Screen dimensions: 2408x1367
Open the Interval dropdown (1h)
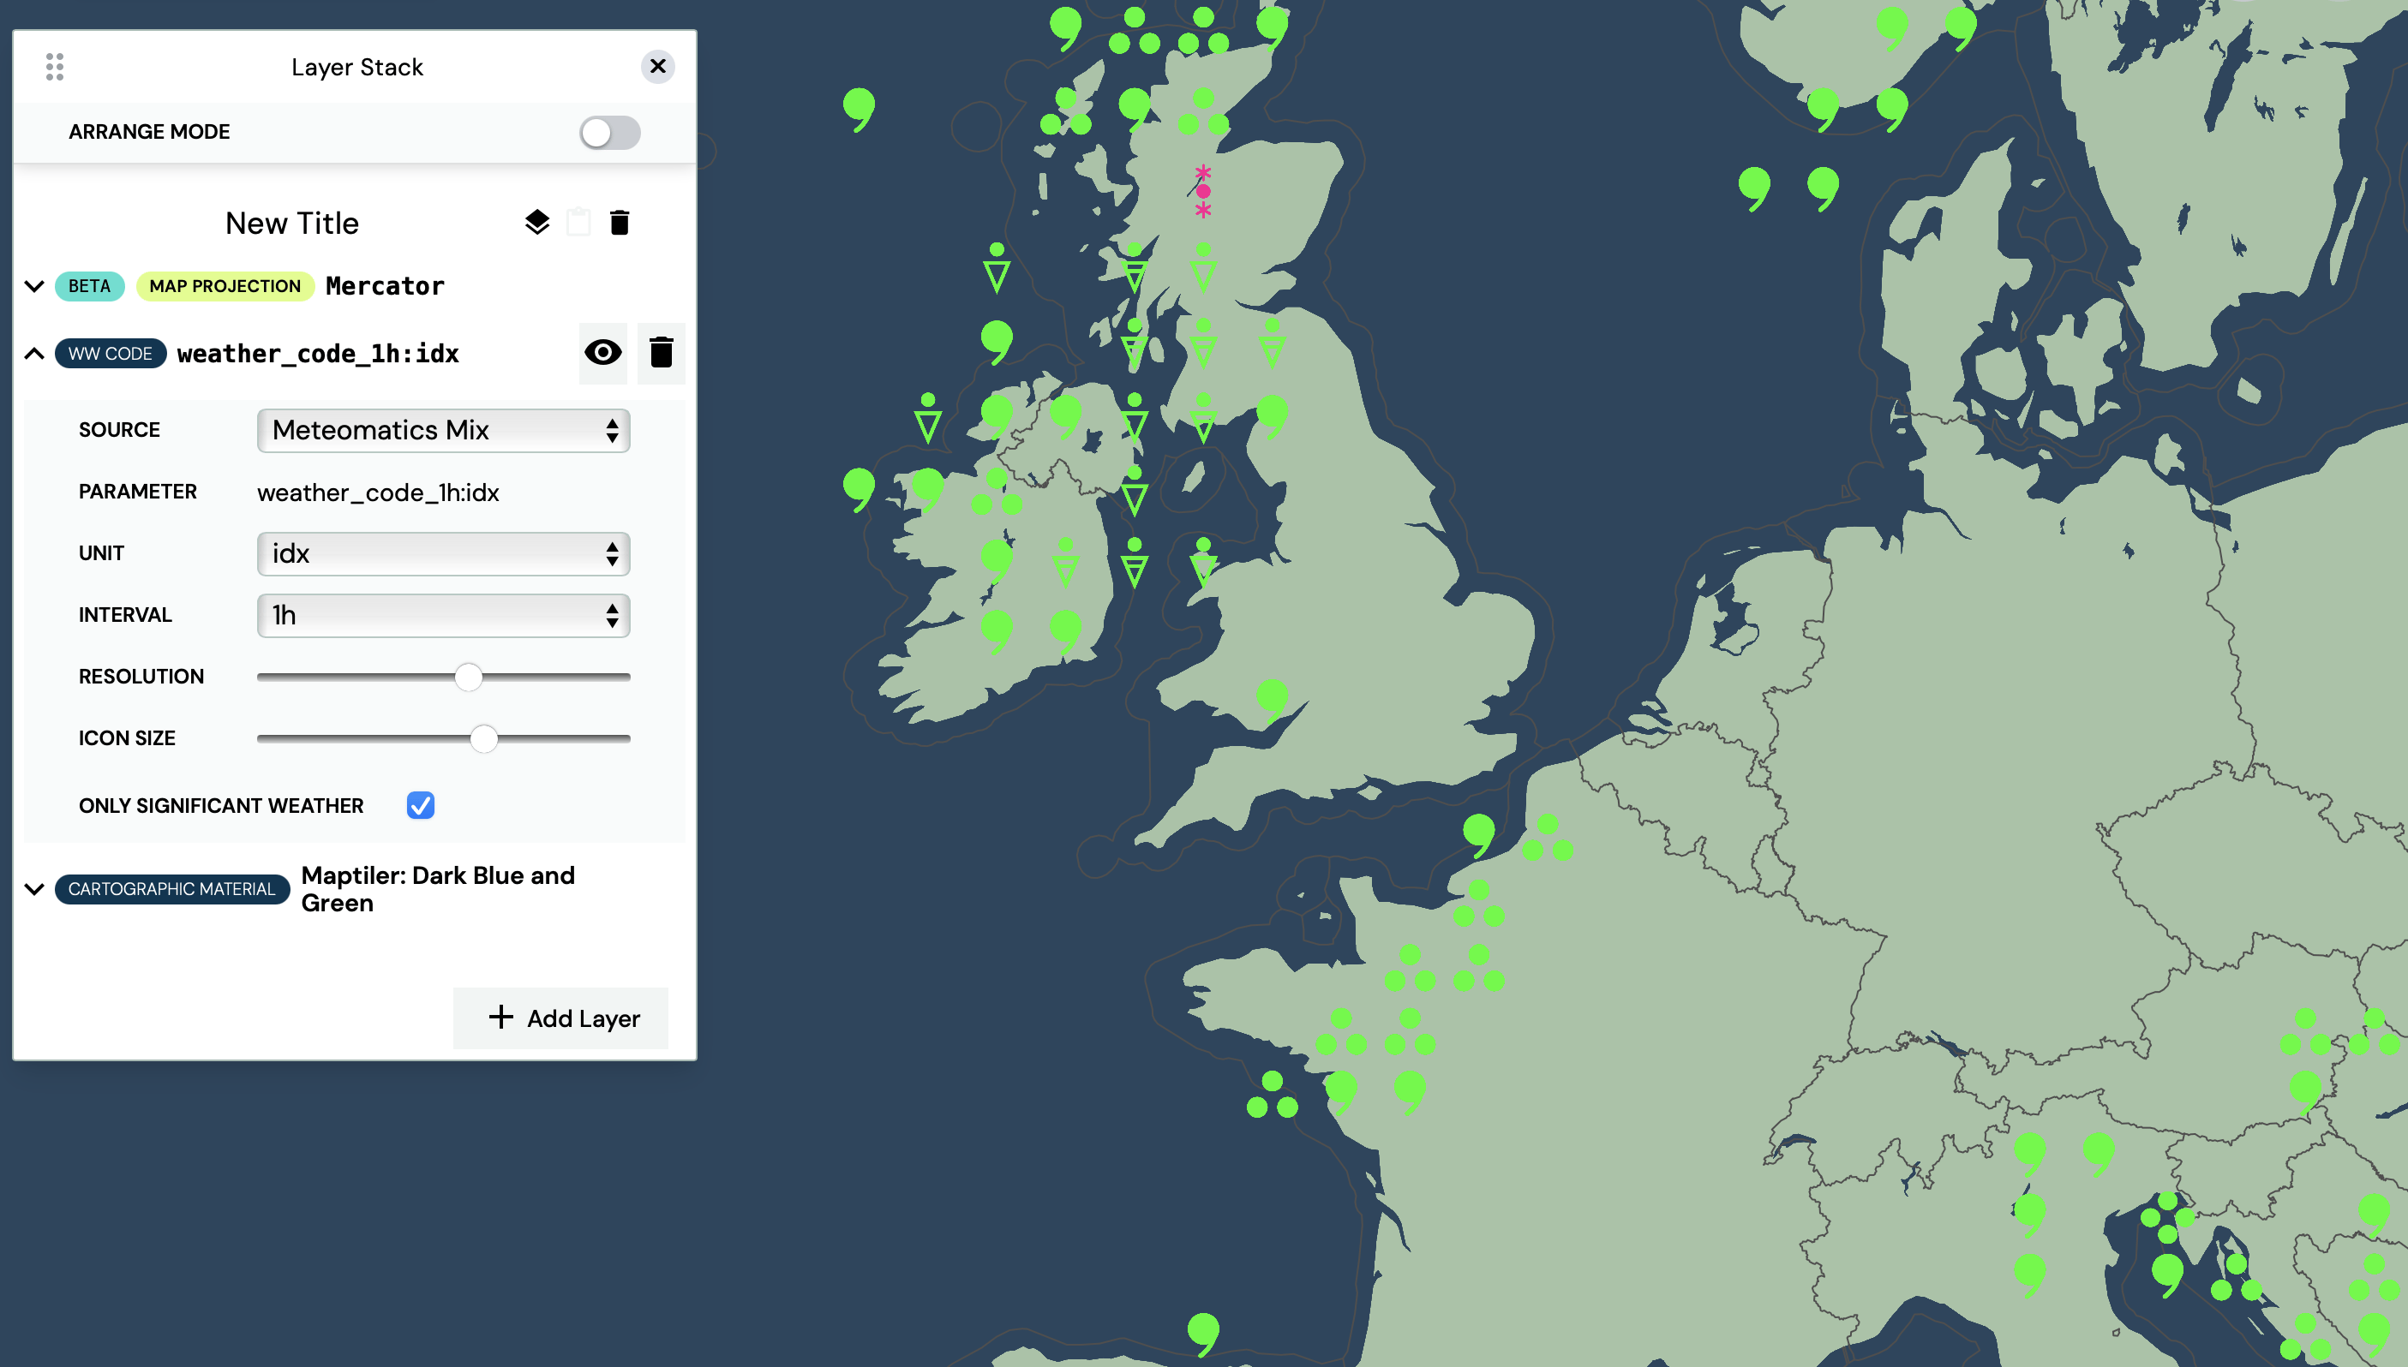point(443,616)
